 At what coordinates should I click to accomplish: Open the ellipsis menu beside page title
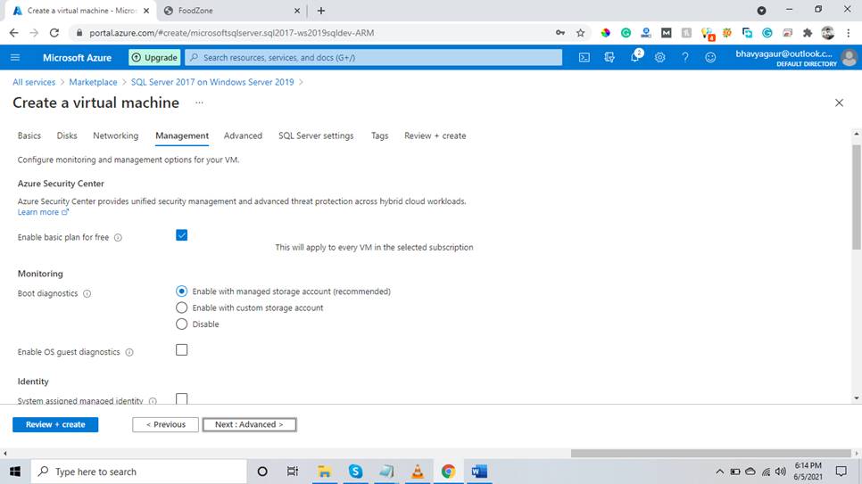pyautogui.click(x=199, y=103)
